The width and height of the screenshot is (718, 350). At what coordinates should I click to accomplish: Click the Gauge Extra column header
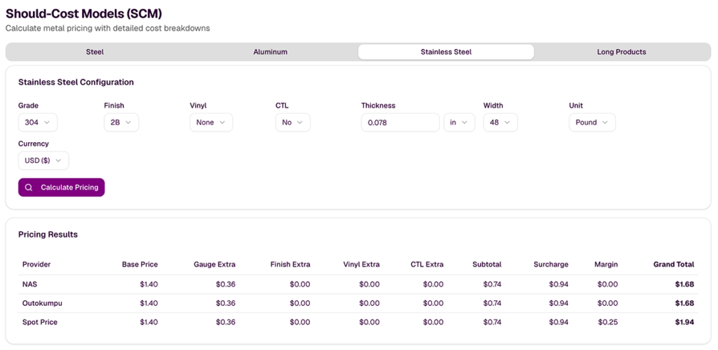pyautogui.click(x=215, y=264)
